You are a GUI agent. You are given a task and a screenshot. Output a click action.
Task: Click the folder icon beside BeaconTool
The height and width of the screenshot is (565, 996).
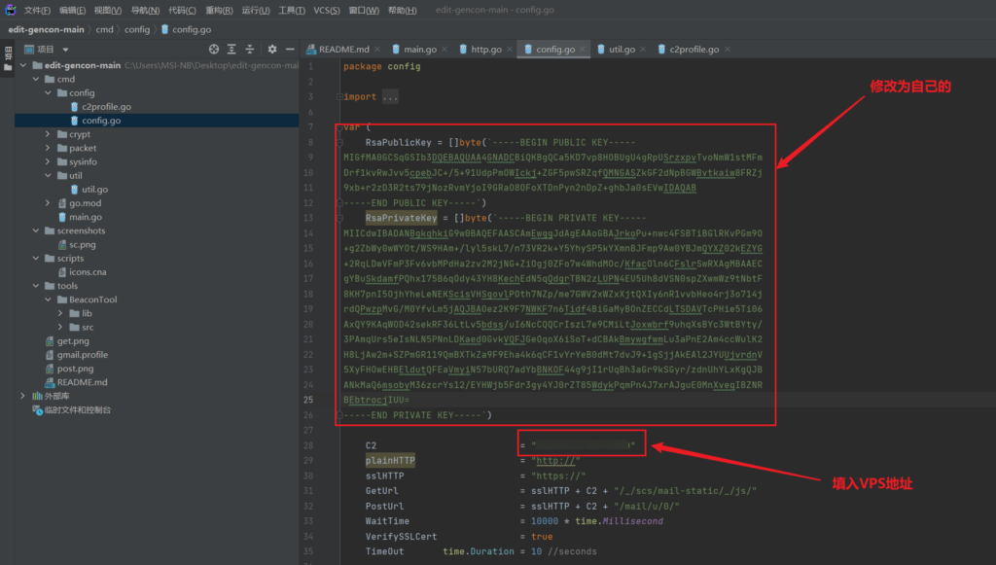tap(62, 300)
